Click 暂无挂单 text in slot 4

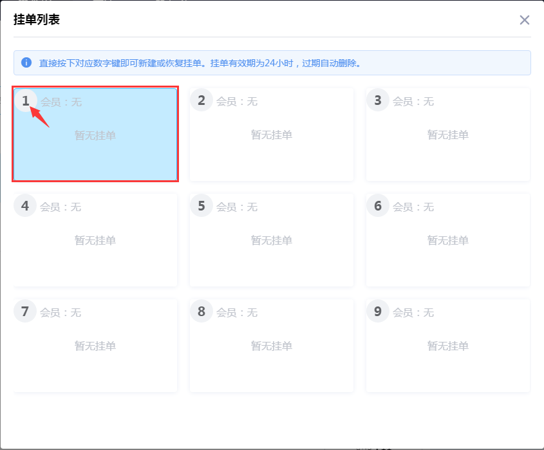95,240
